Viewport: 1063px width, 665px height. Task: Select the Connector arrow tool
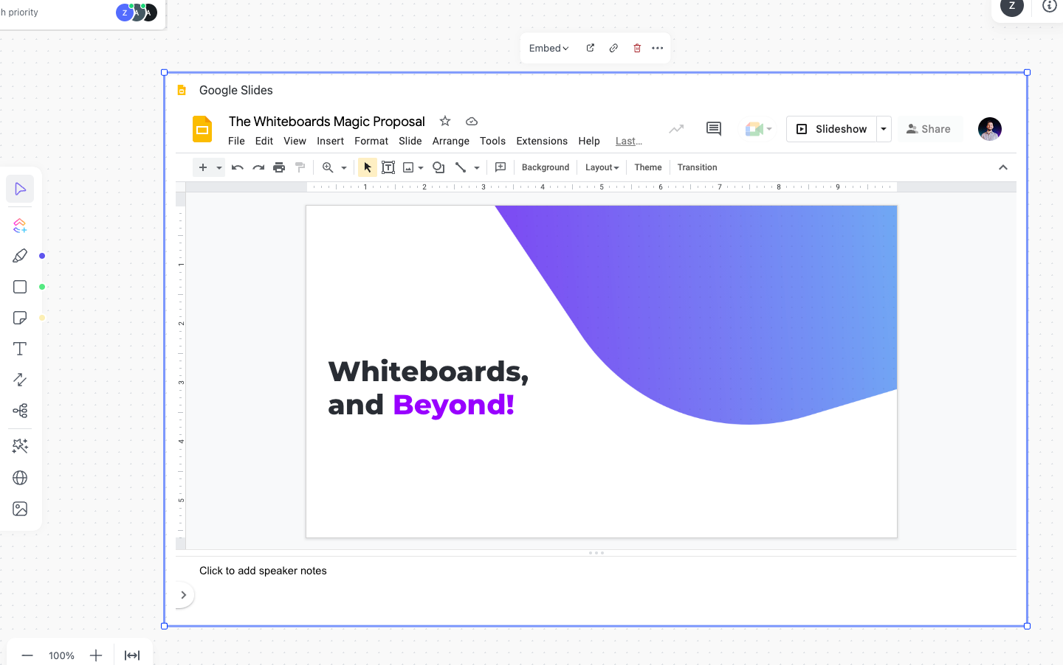point(20,380)
